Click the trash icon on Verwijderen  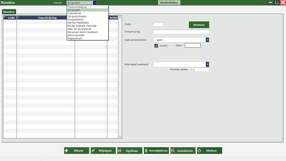[x=146, y=151]
